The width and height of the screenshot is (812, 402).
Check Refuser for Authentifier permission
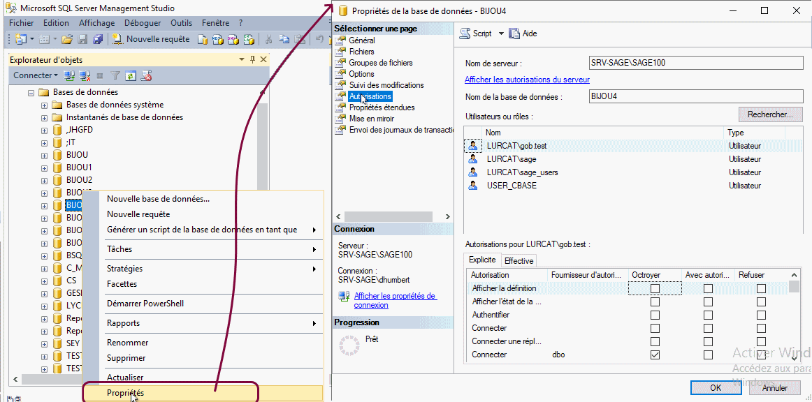click(761, 315)
